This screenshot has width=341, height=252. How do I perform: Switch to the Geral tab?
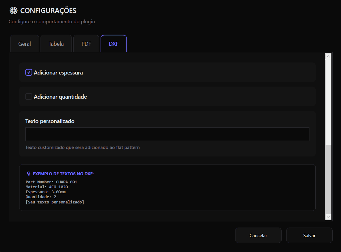[24, 44]
